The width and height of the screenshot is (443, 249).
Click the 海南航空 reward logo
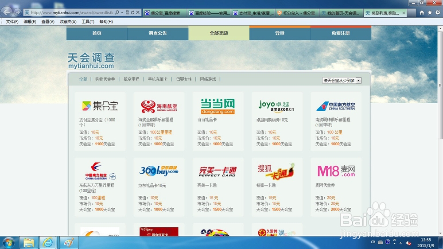(159, 106)
